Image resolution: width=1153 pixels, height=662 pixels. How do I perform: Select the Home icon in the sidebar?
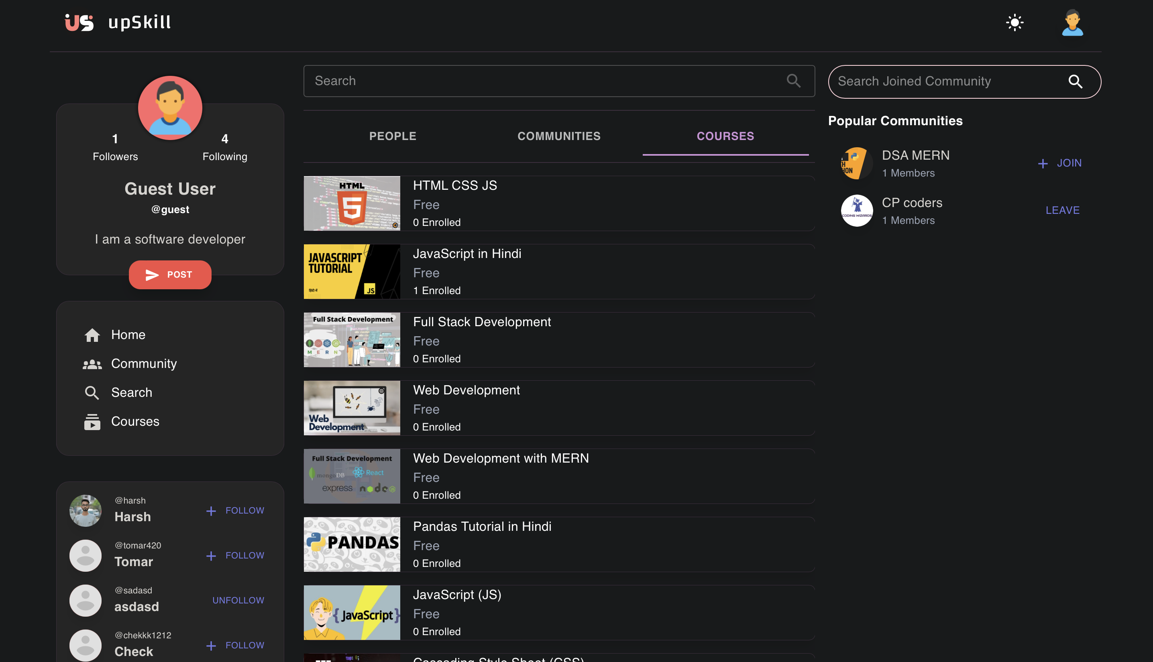coord(92,335)
